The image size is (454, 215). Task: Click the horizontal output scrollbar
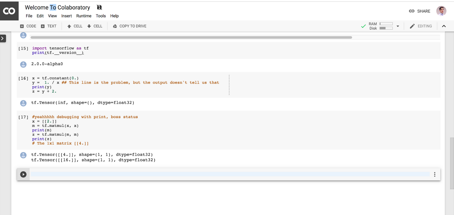[x=191, y=37]
